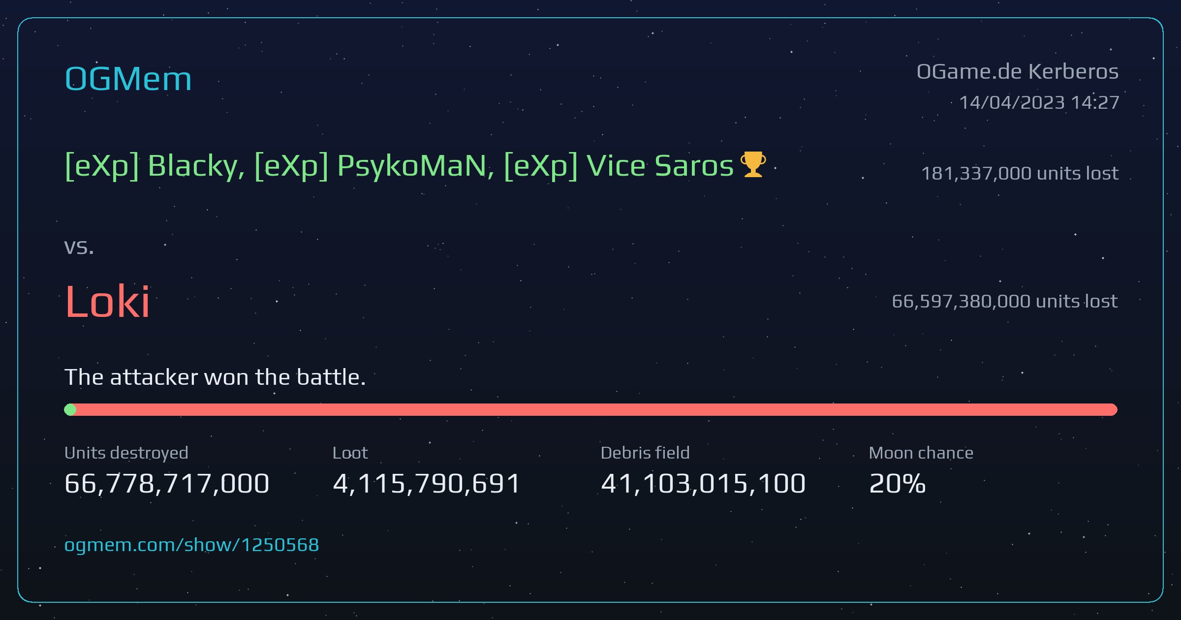
Task: Click the OGame.de Kerberos server label
Action: pyautogui.click(x=1018, y=72)
